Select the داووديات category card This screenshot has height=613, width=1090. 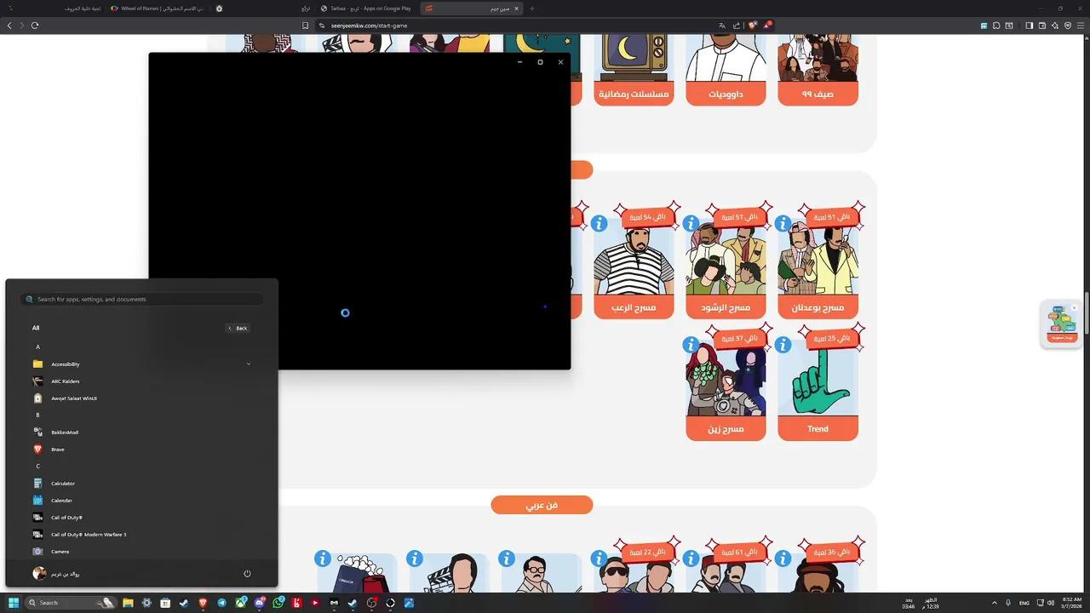click(x=726, y=70)
